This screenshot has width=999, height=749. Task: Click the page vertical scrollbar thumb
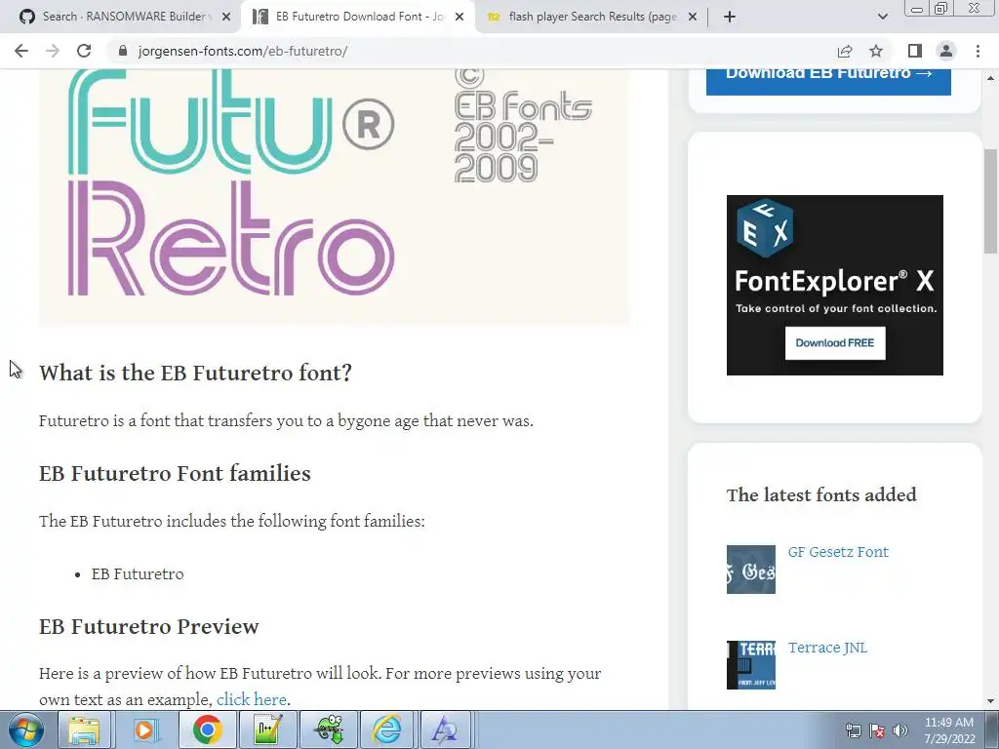click(991, 201)
